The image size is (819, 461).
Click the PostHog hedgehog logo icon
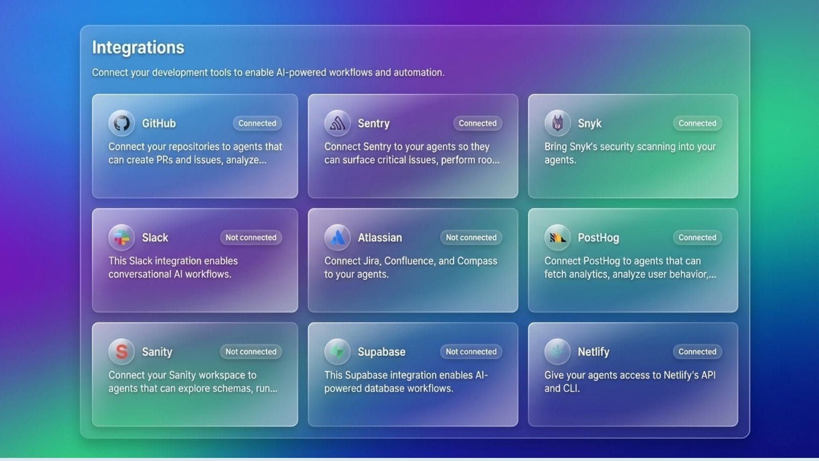(x=558, y=237)
